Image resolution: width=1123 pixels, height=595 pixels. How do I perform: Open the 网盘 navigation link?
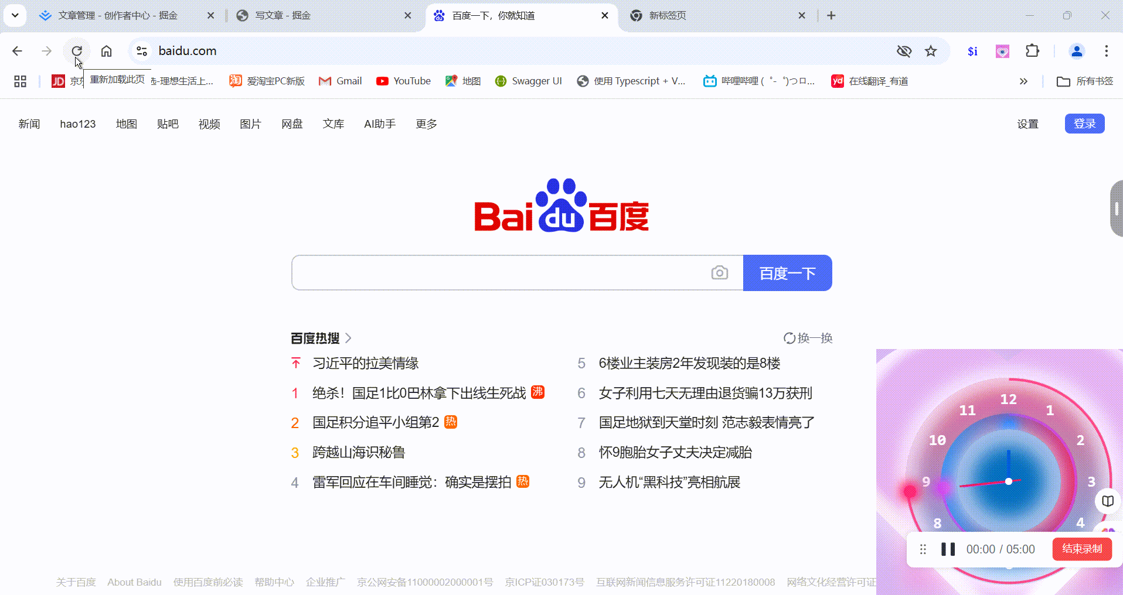tap(292, 124)
